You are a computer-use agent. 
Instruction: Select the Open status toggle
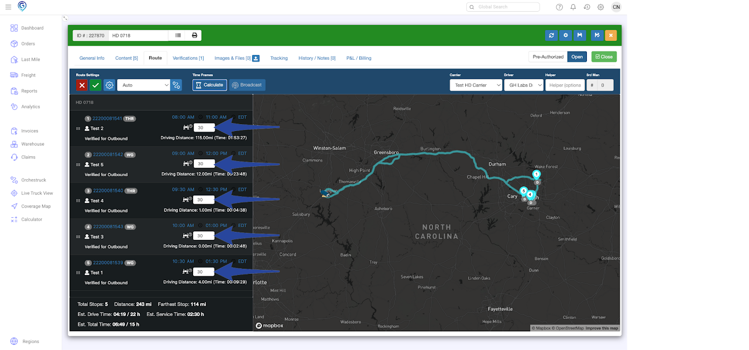tap(577, 57)
